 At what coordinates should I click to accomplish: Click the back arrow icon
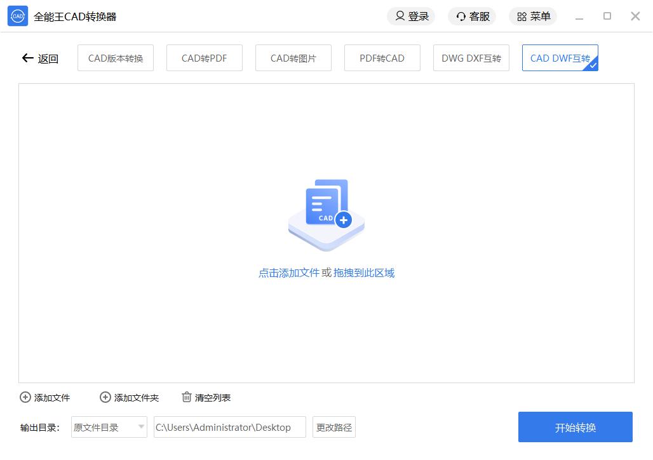click(27, 58)
